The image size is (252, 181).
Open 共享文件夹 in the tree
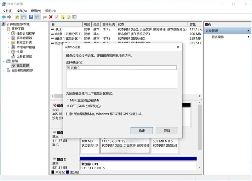point(24,42)
